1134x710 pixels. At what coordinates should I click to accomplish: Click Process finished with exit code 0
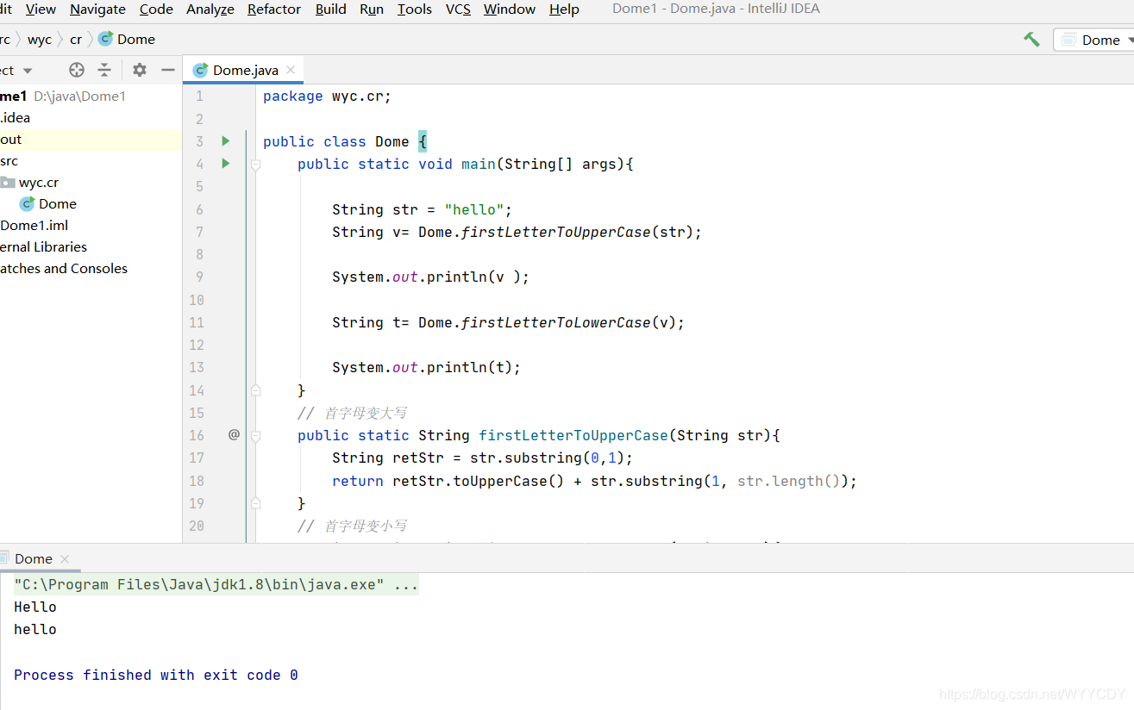coord(156,676)
